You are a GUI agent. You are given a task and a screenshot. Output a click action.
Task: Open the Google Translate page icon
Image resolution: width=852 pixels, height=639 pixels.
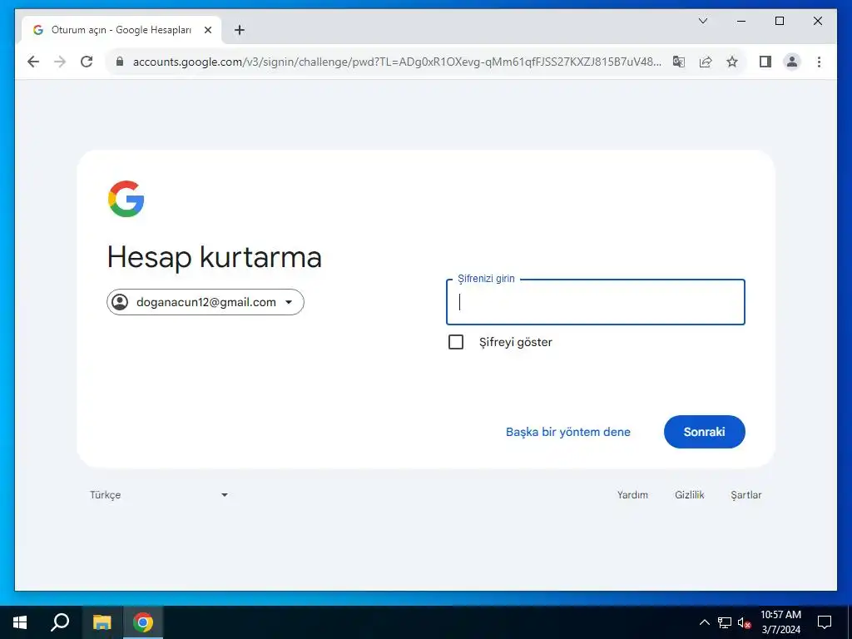coord(679,62)
